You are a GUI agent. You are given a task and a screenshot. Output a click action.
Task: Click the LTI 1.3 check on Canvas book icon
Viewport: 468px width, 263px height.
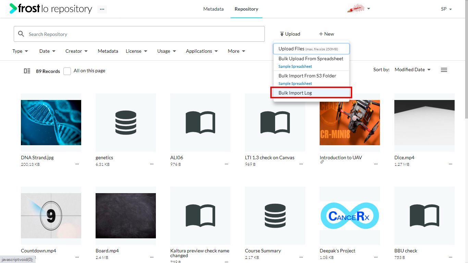point(275,122)
